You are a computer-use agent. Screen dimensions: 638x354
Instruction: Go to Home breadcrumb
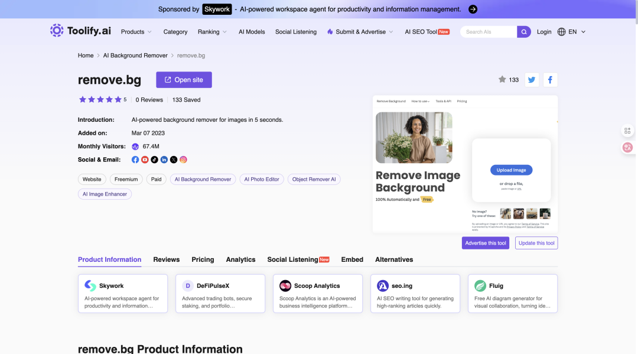pos(86,56)
